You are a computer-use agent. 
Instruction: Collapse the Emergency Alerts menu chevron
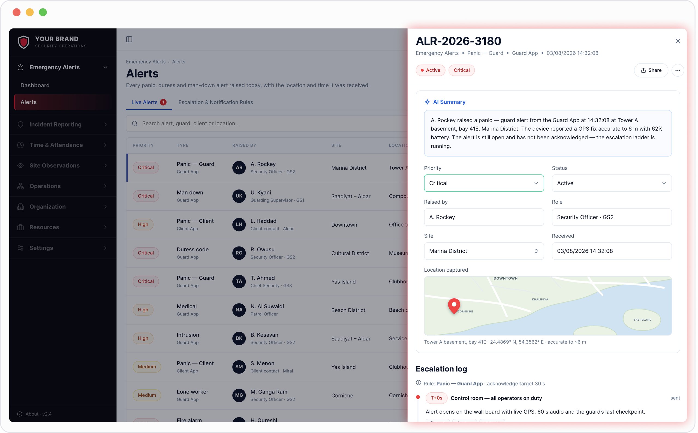pos(105,67)
